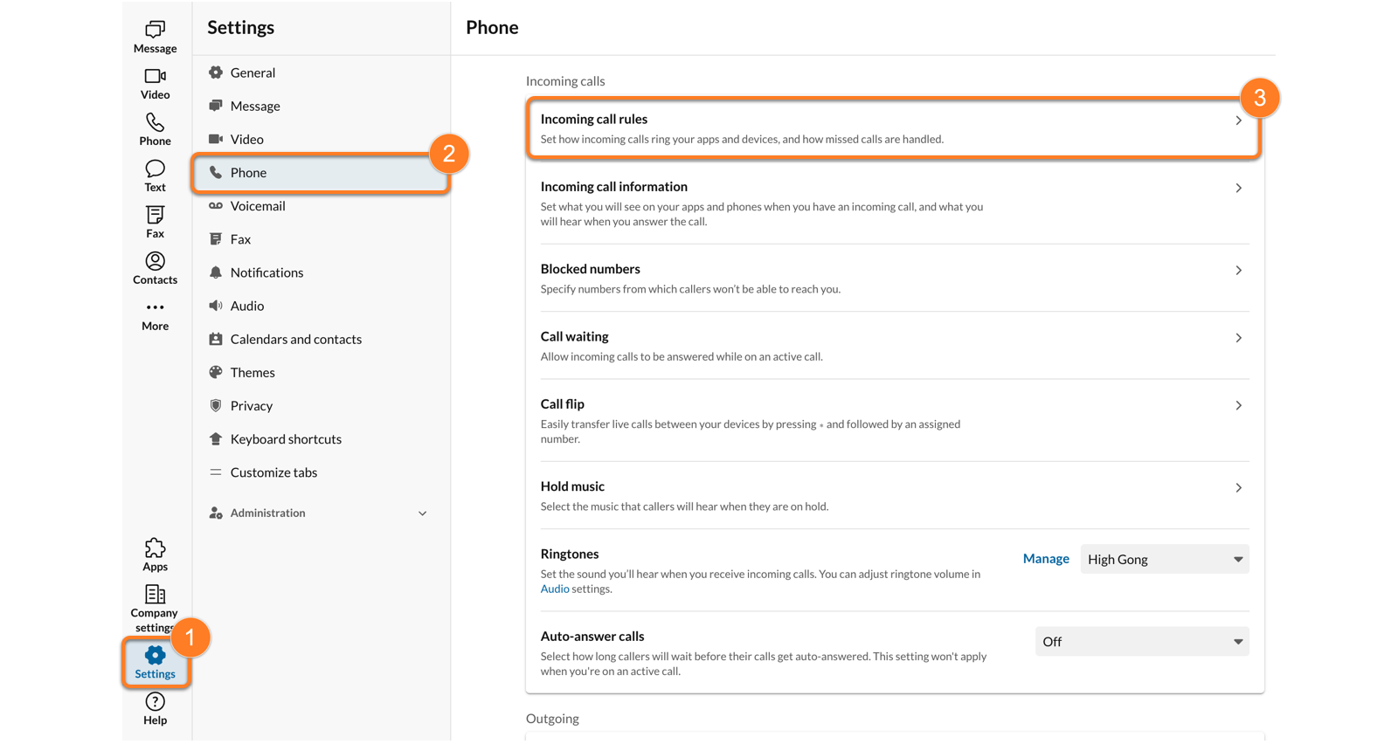Viewport: 1398px width, 744px height.
Task: Open the Help question mark icon
Action: (x=155, y=702)
